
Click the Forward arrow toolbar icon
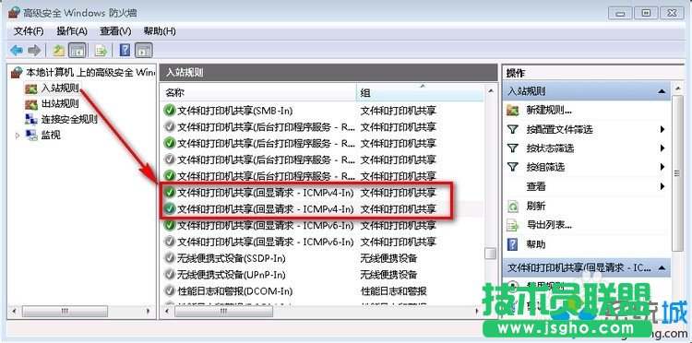(x=34, y=51)
